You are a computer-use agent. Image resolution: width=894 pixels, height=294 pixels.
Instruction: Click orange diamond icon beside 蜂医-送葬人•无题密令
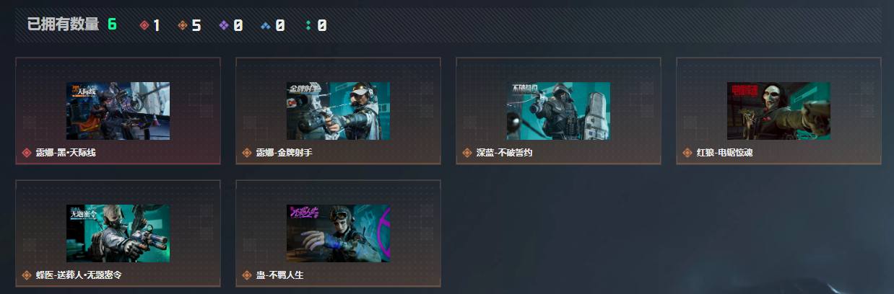click(x=27, y=275)
